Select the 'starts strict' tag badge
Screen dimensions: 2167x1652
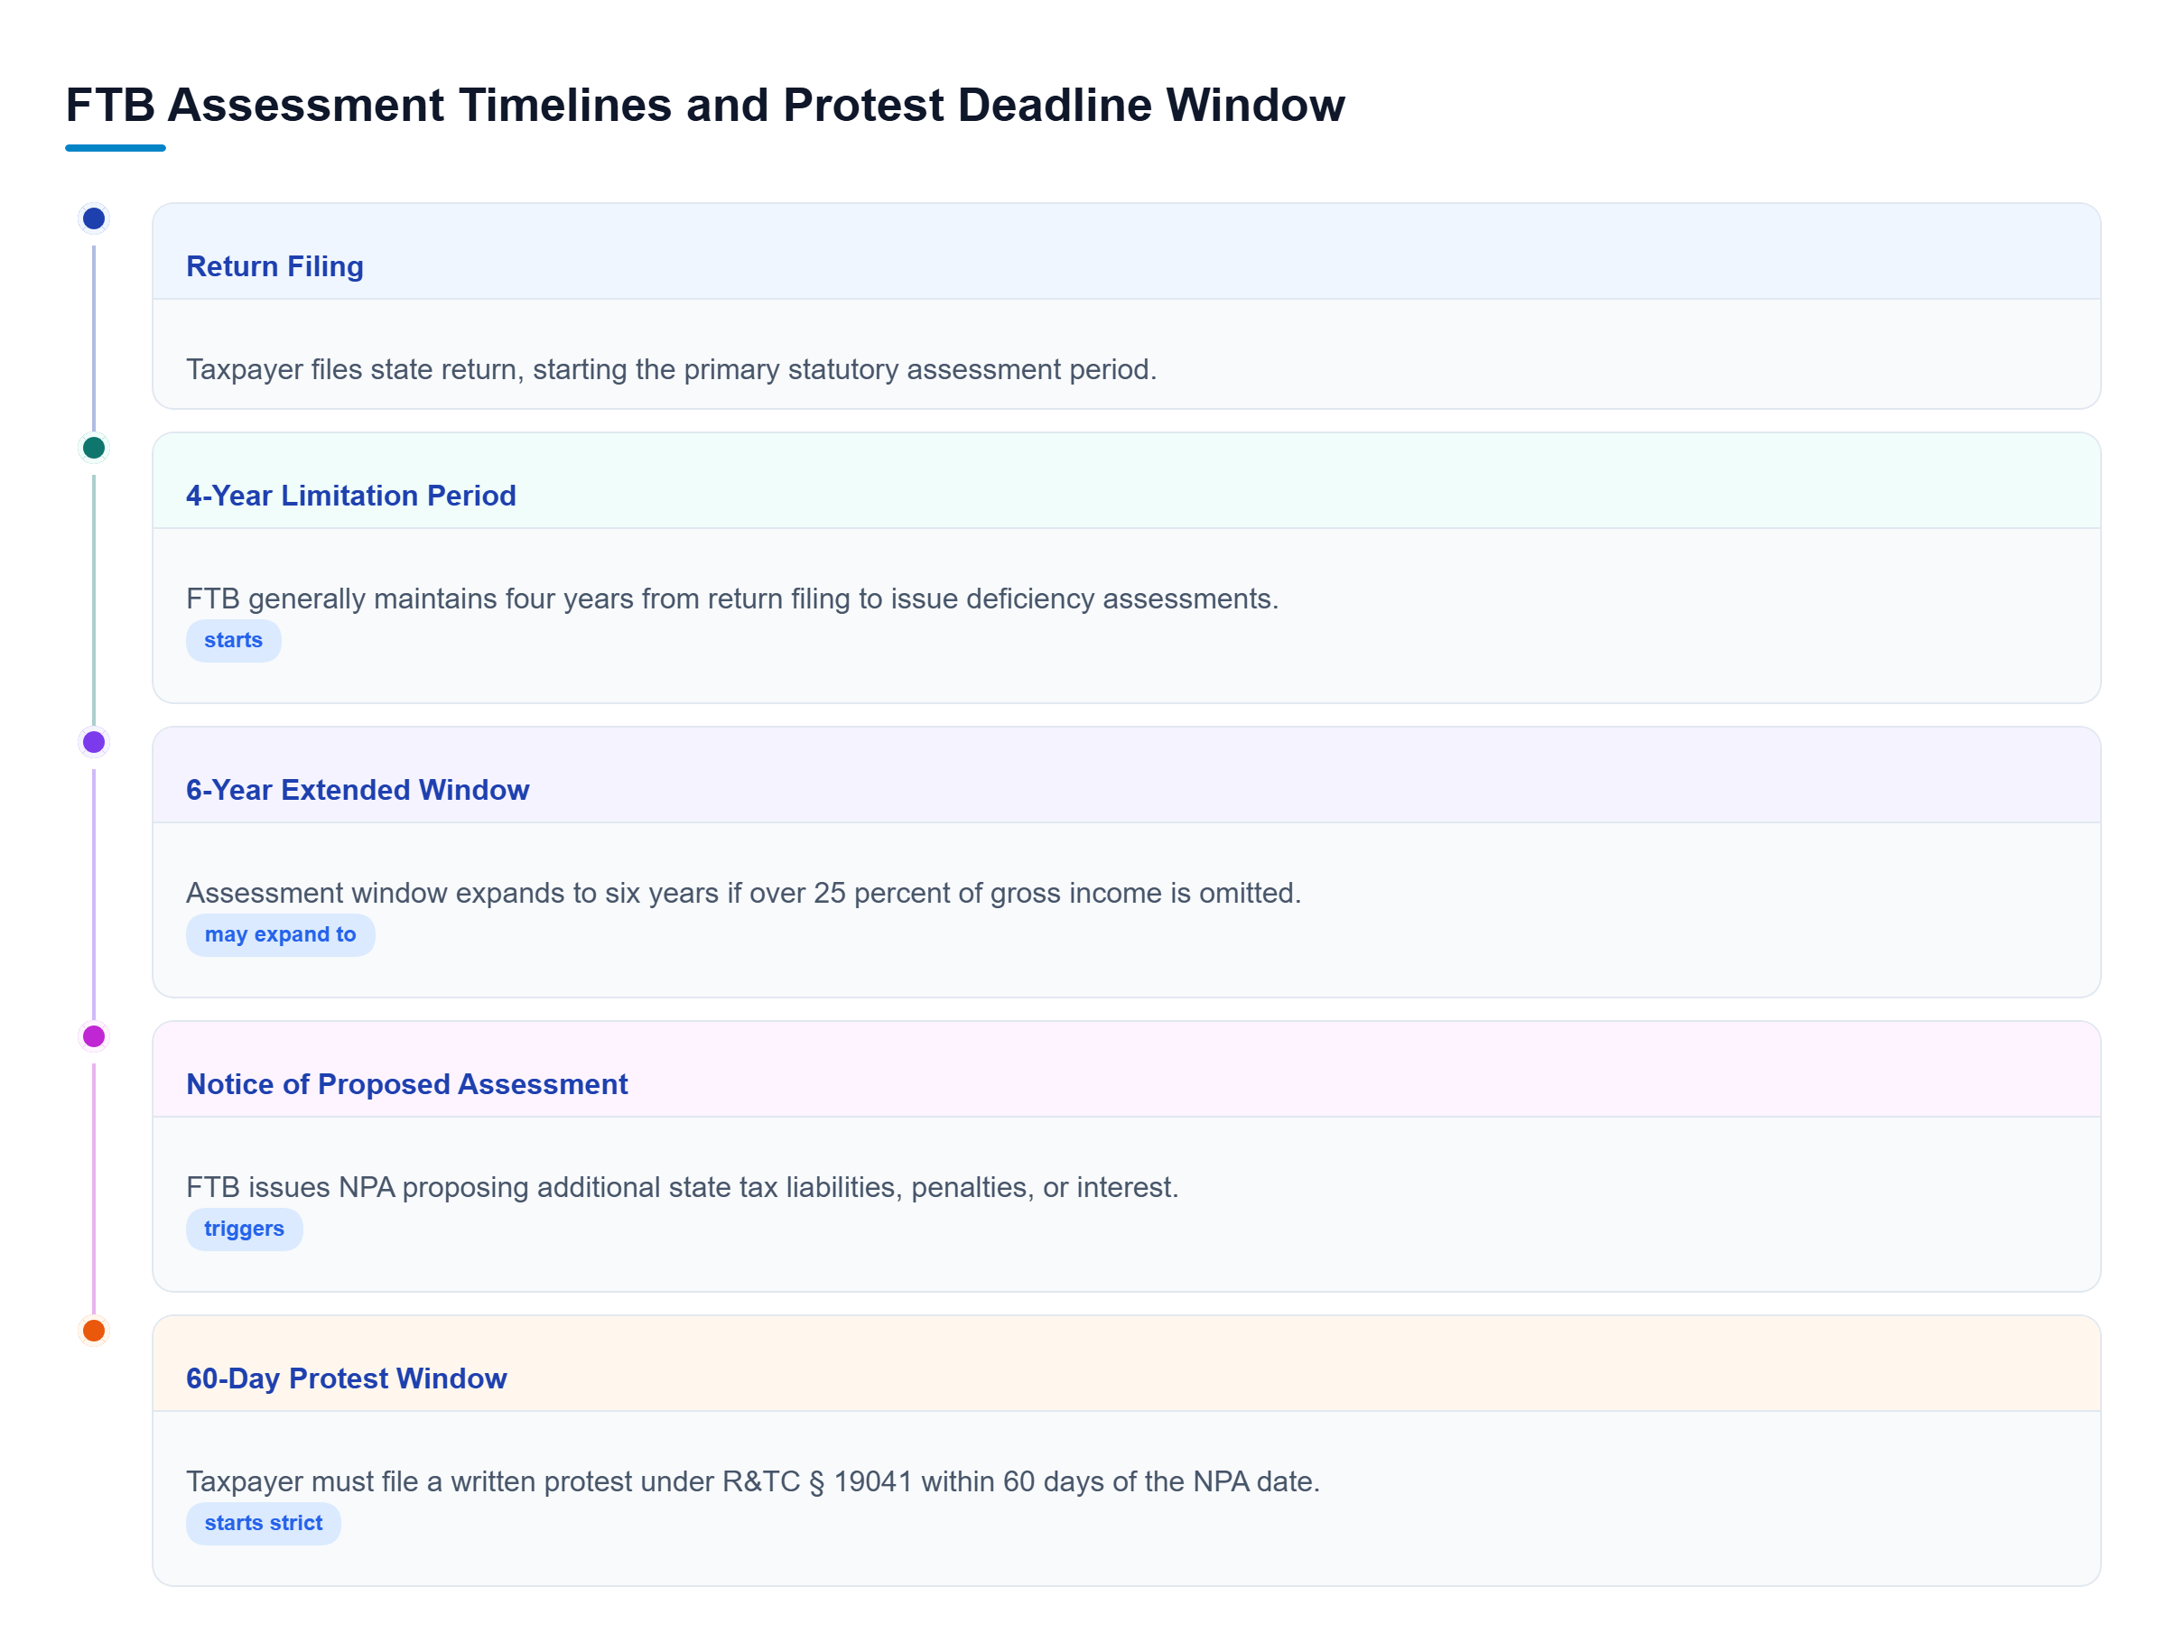tap(264, 1522)
